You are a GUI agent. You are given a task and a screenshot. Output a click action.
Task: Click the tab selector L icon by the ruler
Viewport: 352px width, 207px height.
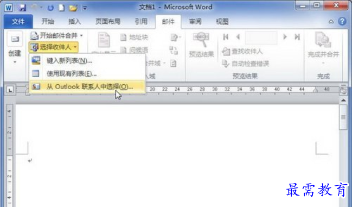coord(10,90)
